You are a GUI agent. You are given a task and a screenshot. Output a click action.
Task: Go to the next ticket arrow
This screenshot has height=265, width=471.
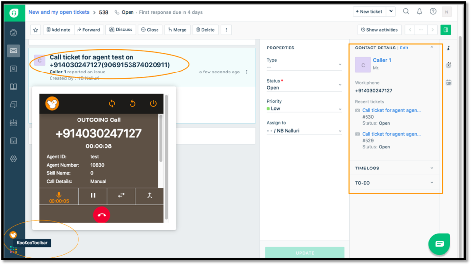(432, 30)
